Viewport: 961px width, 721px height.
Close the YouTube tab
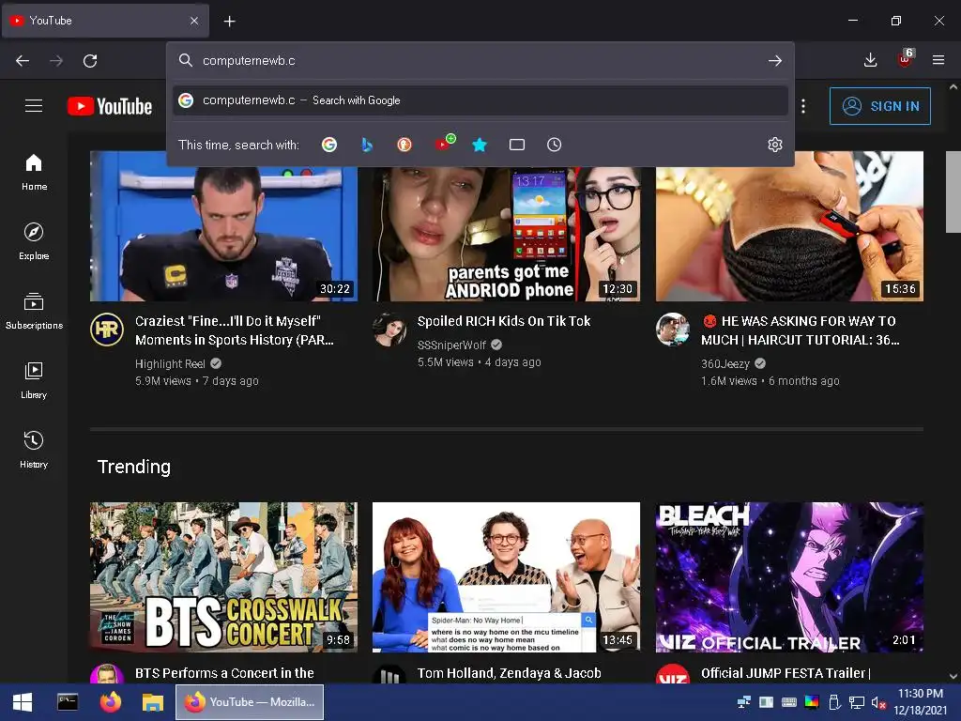pyautogui.click(x=193, y=21)
